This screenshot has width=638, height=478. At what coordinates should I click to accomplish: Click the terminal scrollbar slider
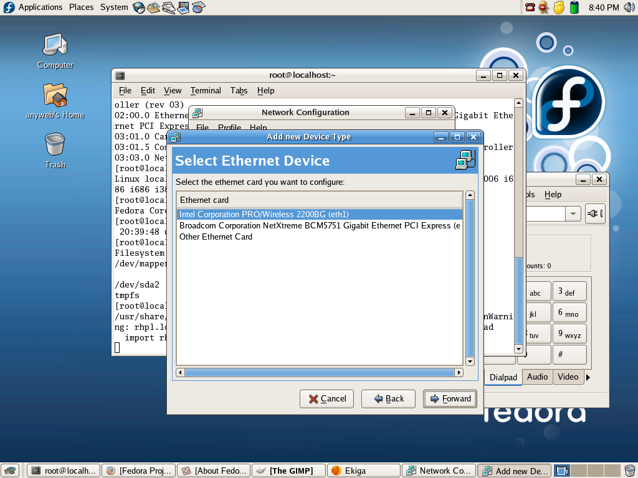(x=518, y=301)
